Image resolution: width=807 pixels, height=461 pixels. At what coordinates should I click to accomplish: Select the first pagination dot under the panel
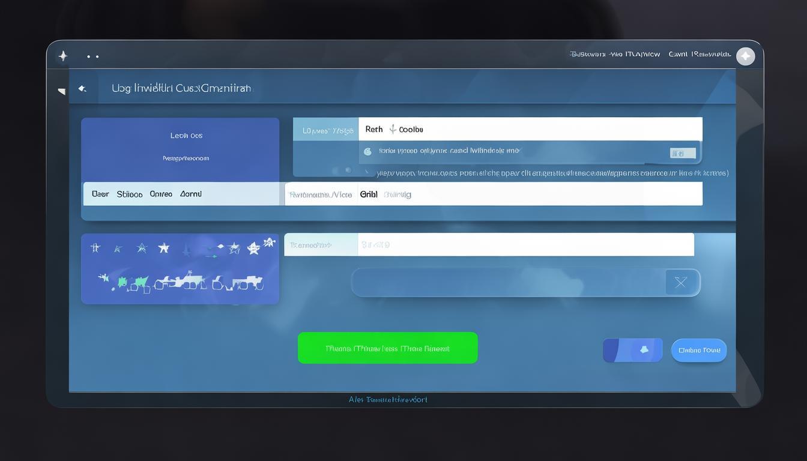point(335,170)
